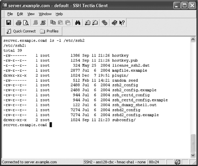
Task: Click the 'mapfile.example' filename
Action: click(130, 70)
